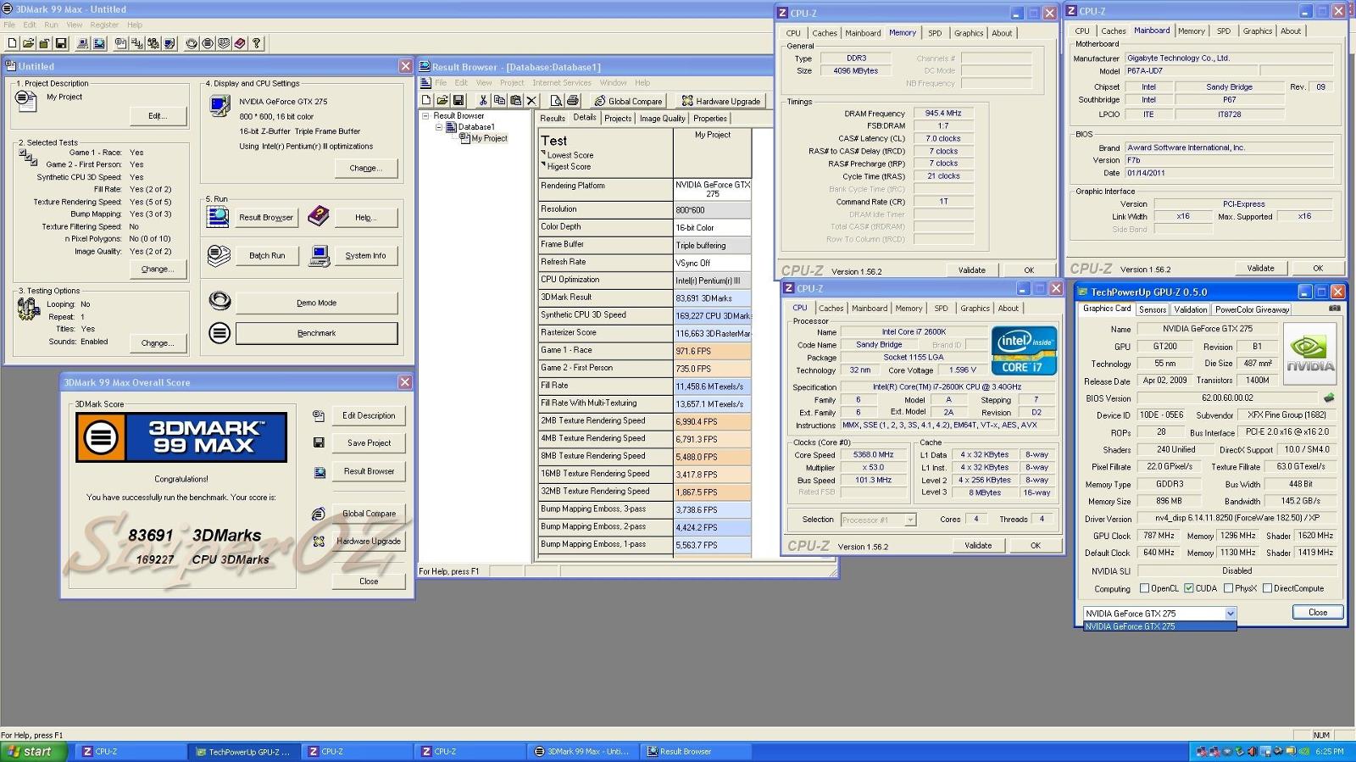Select My Project in the Result Browser tree

(x=489, y=138)
